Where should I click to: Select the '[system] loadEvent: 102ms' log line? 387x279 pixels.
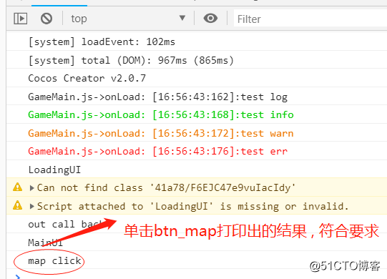coord(102,42)
